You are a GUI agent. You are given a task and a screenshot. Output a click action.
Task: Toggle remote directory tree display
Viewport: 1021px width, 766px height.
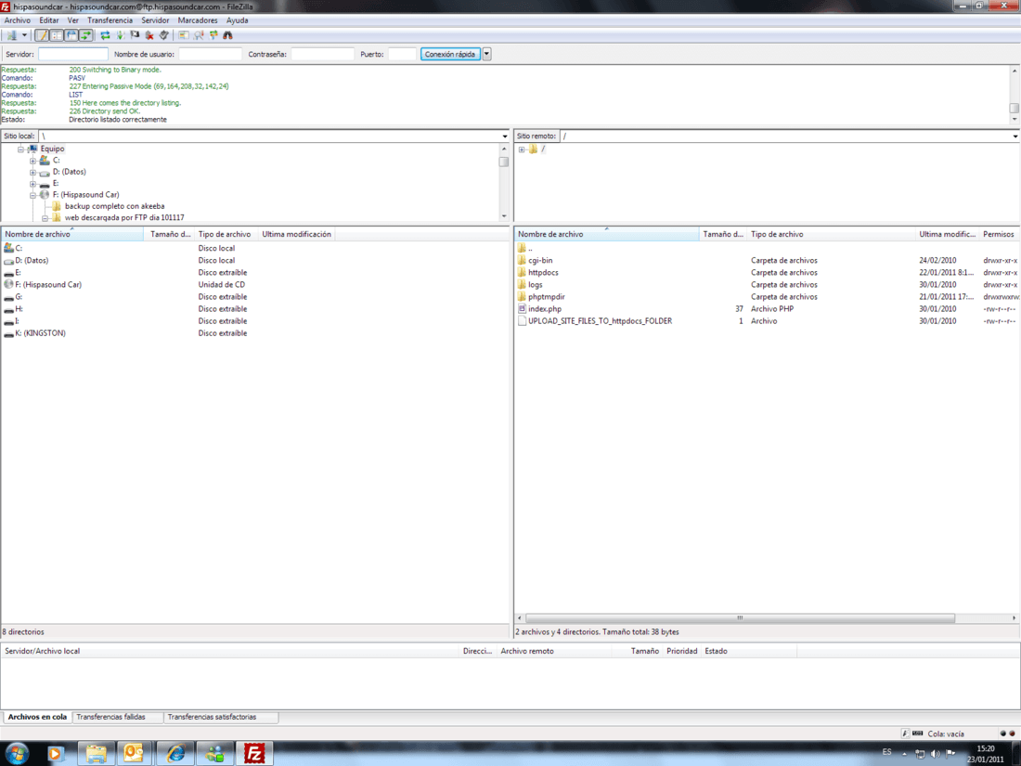pos(71,35)
